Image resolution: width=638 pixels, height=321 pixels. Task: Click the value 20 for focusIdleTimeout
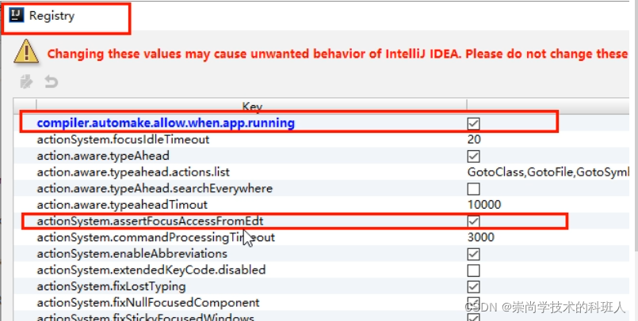pos(474,140)
